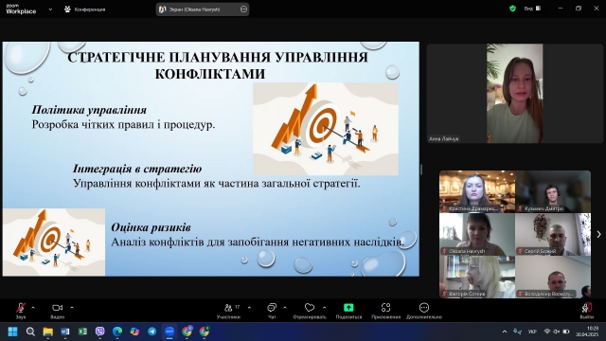The image size is (606, 341).
Task: Click the divider handle beside shared slide
Action: pos(421,170)
